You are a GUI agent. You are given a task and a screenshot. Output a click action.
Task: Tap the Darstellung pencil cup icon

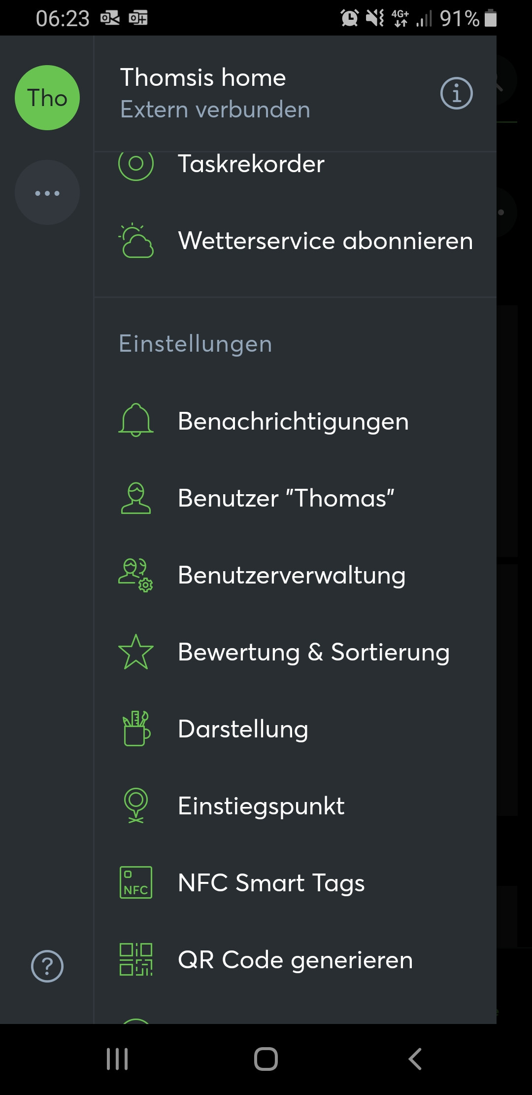pyautogui.click(x=136, y=729)
